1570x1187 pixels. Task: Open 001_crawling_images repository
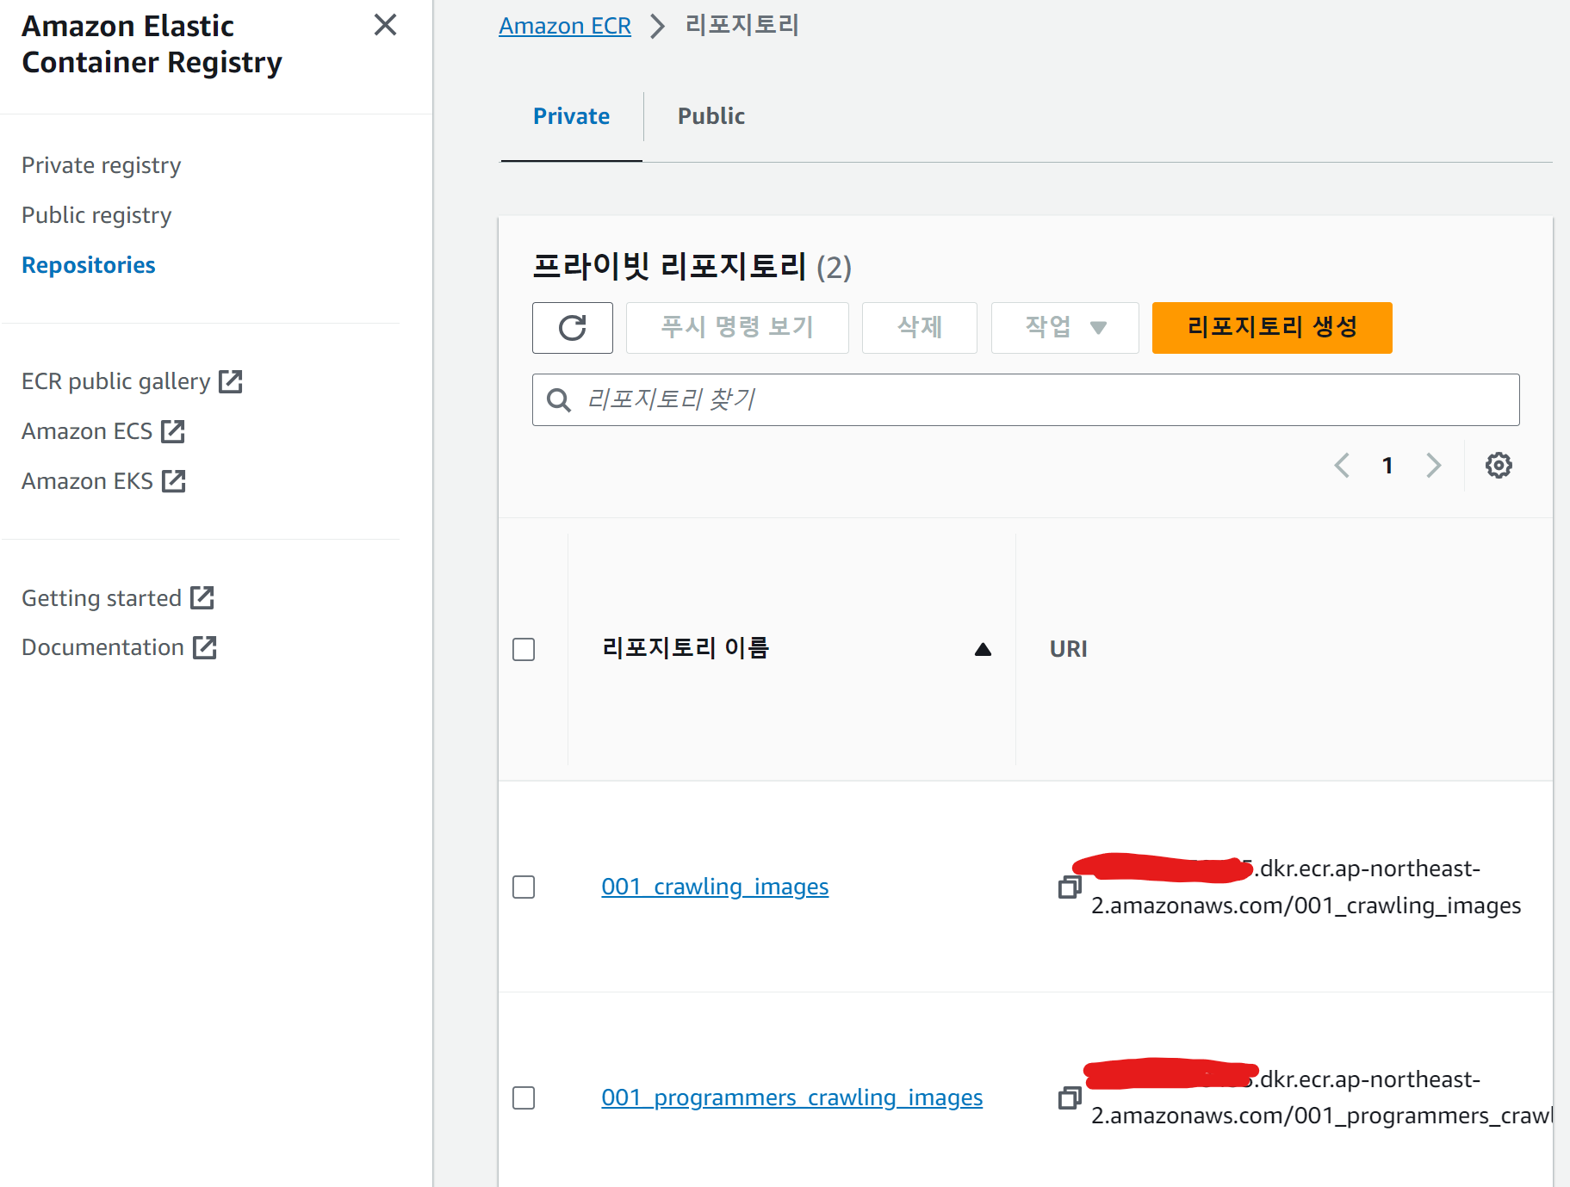point(715,887)
